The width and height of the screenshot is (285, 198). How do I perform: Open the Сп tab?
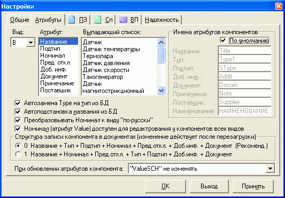[104, 20]
